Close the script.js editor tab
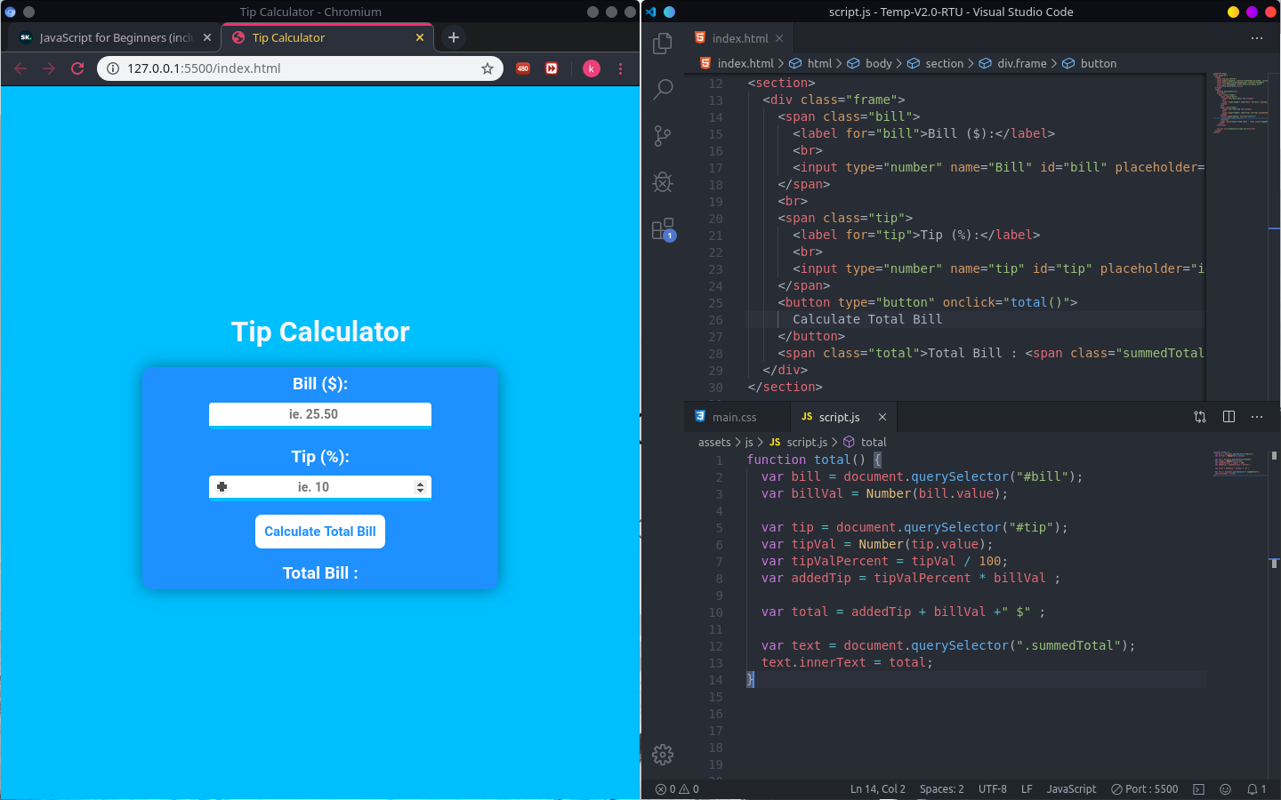Viewport: 1281px width, 800px height. (x=882, y=417)
